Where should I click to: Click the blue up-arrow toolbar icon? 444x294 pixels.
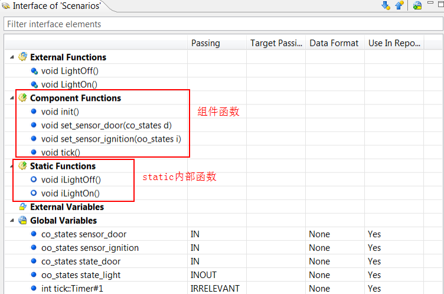pos(399,5)
